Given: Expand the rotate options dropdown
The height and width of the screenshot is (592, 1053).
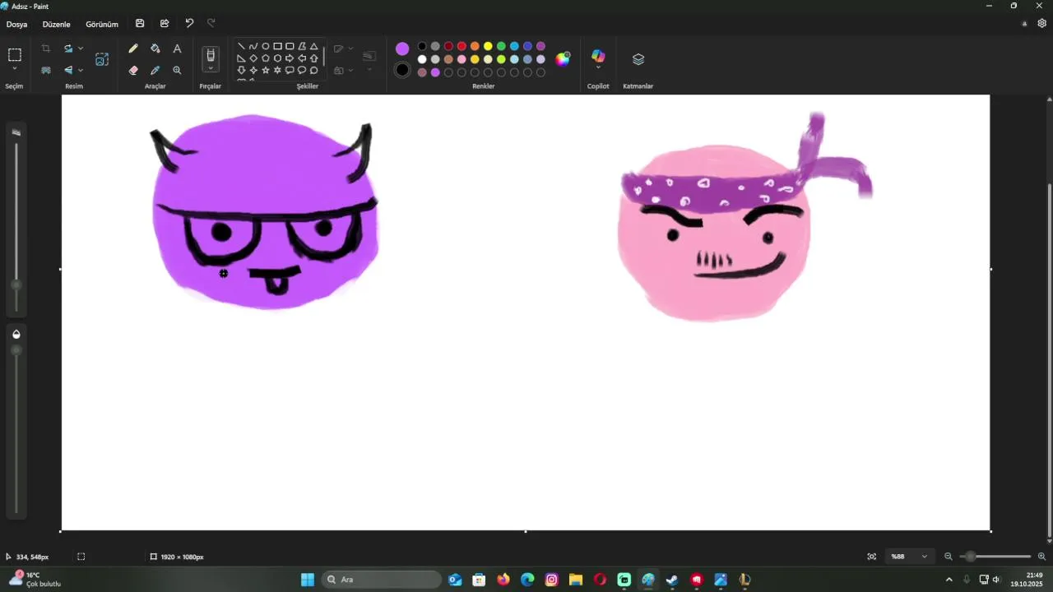Looking at the screenshot, I should pyautogui.click(x=81, y=49).
